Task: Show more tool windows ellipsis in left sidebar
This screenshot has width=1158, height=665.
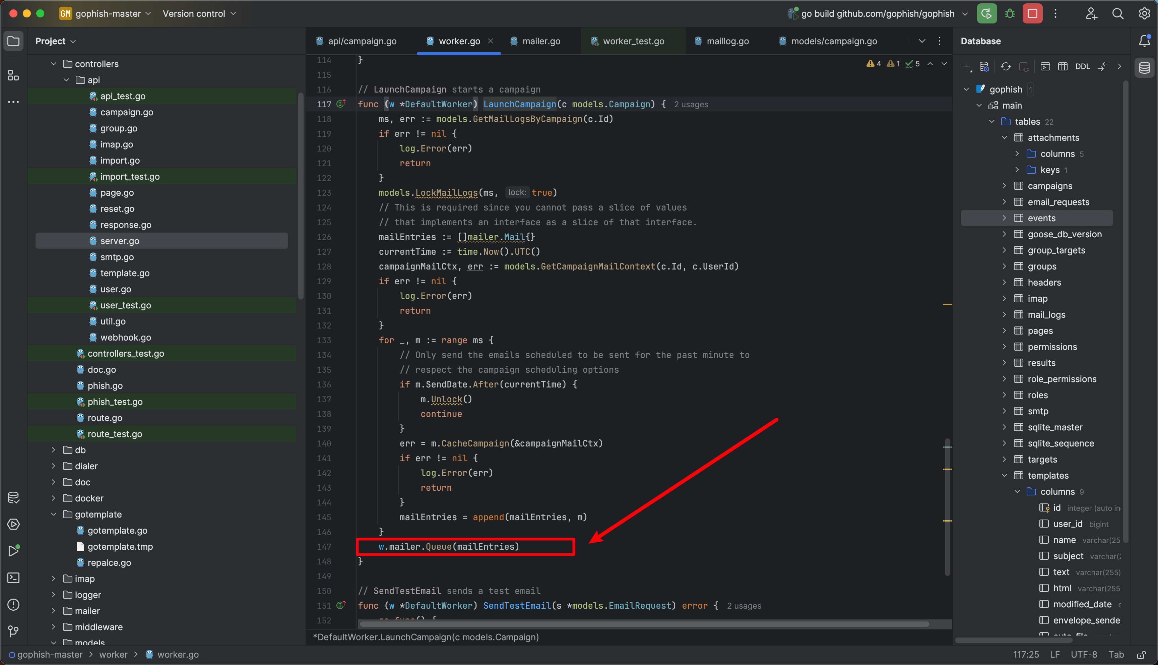Action: [x=13, y=102]
